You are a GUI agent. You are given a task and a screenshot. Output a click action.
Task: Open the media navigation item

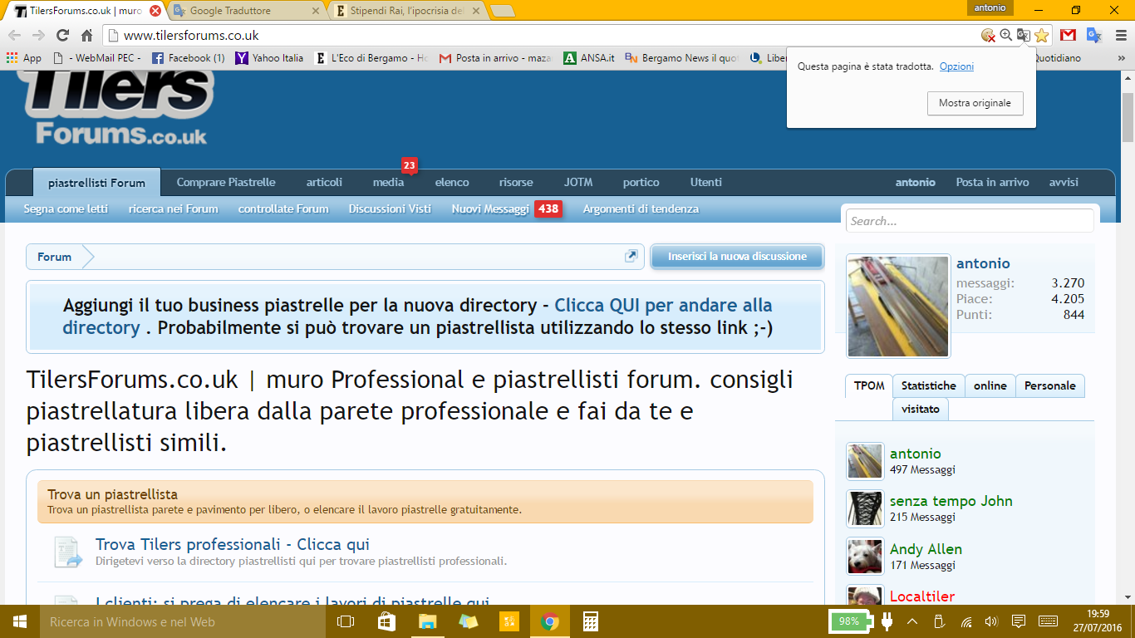[x=389, y=182]
